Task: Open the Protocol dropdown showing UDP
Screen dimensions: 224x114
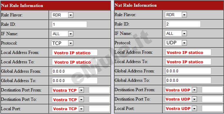Action: pos(176,43)
